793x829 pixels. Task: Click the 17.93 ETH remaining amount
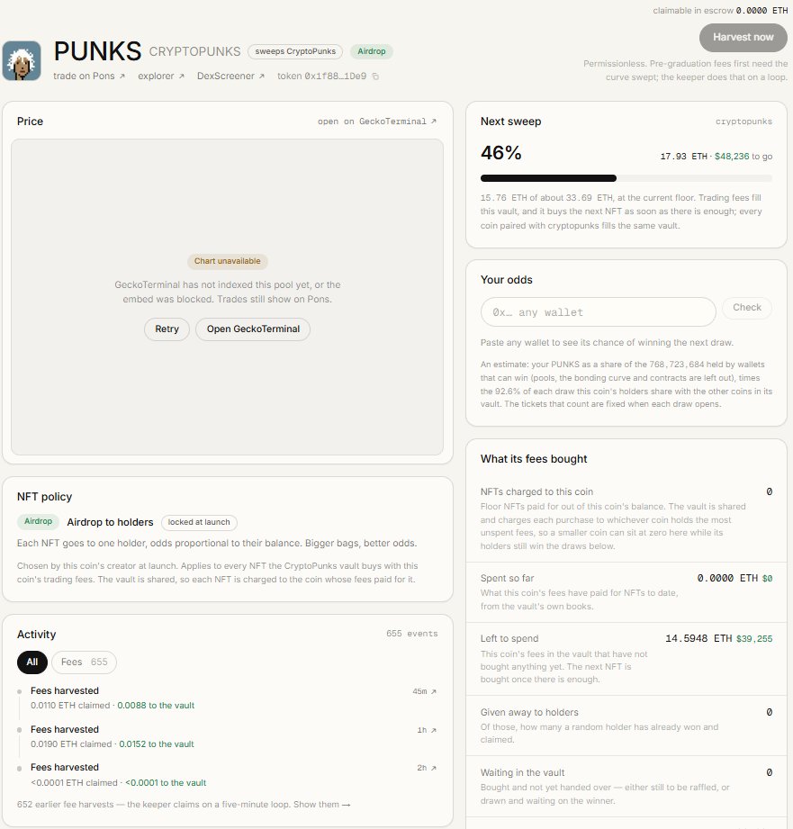683,157
